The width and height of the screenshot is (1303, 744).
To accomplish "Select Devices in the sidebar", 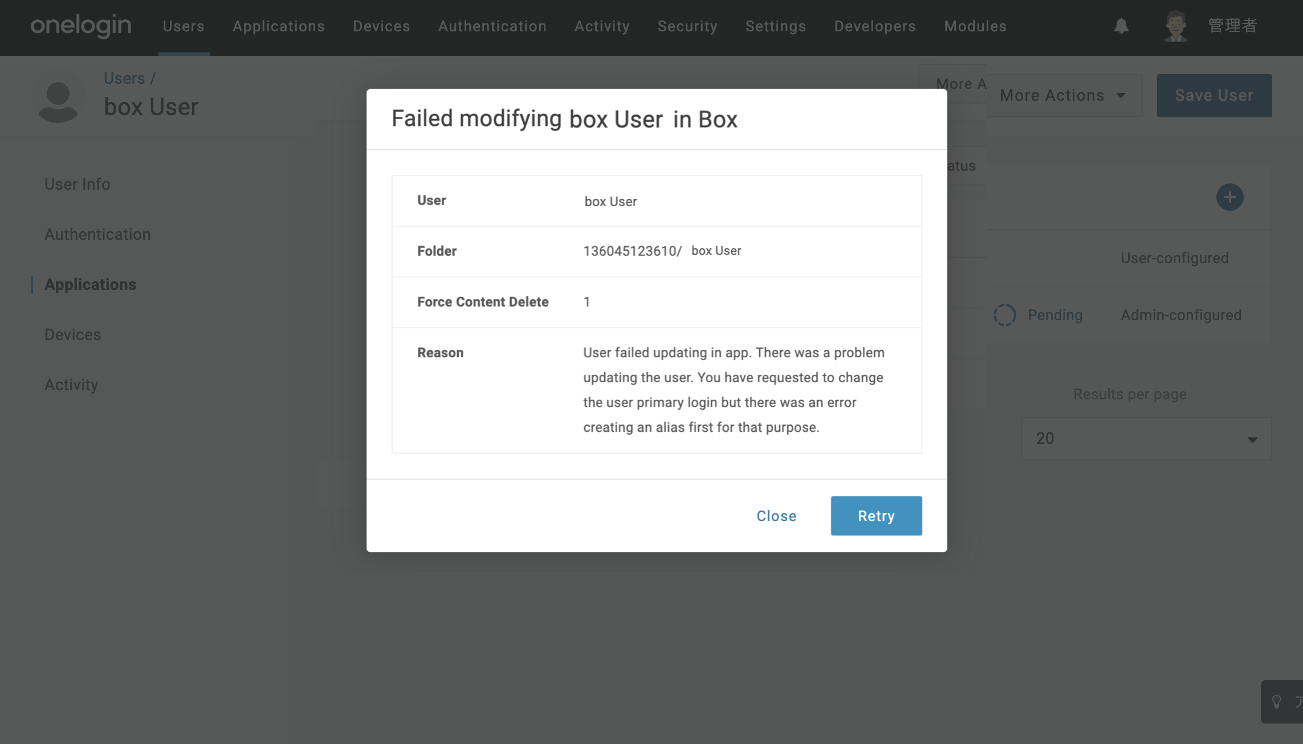I will click(72, 334).
